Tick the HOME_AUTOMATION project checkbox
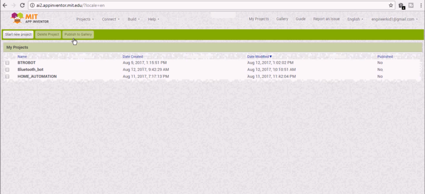 (7, 76)
